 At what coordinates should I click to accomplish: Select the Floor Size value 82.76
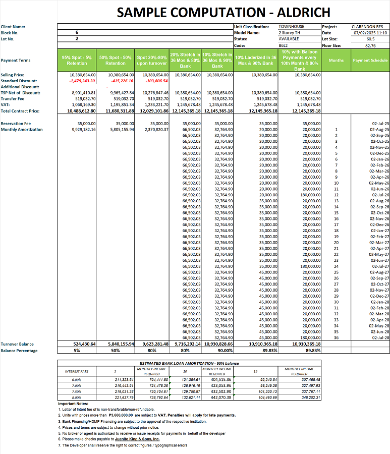pos(370,44)
